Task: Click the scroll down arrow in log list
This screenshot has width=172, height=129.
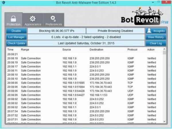Action: click(164, 121)
